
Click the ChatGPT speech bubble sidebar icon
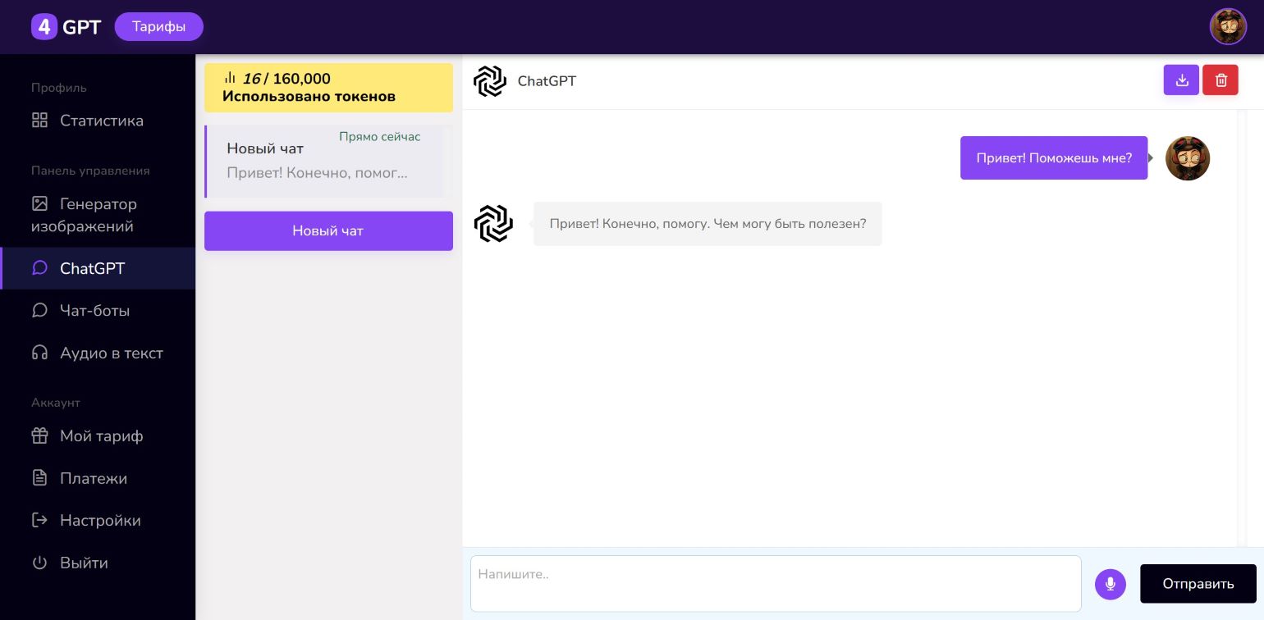point(39,268)
